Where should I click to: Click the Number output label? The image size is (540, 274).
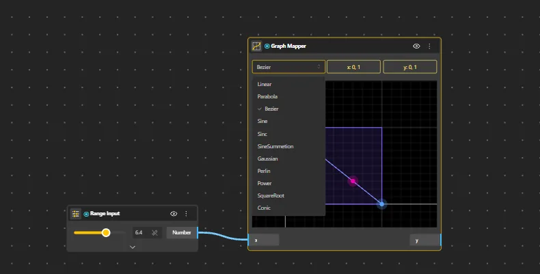click(x=182, y=233)
